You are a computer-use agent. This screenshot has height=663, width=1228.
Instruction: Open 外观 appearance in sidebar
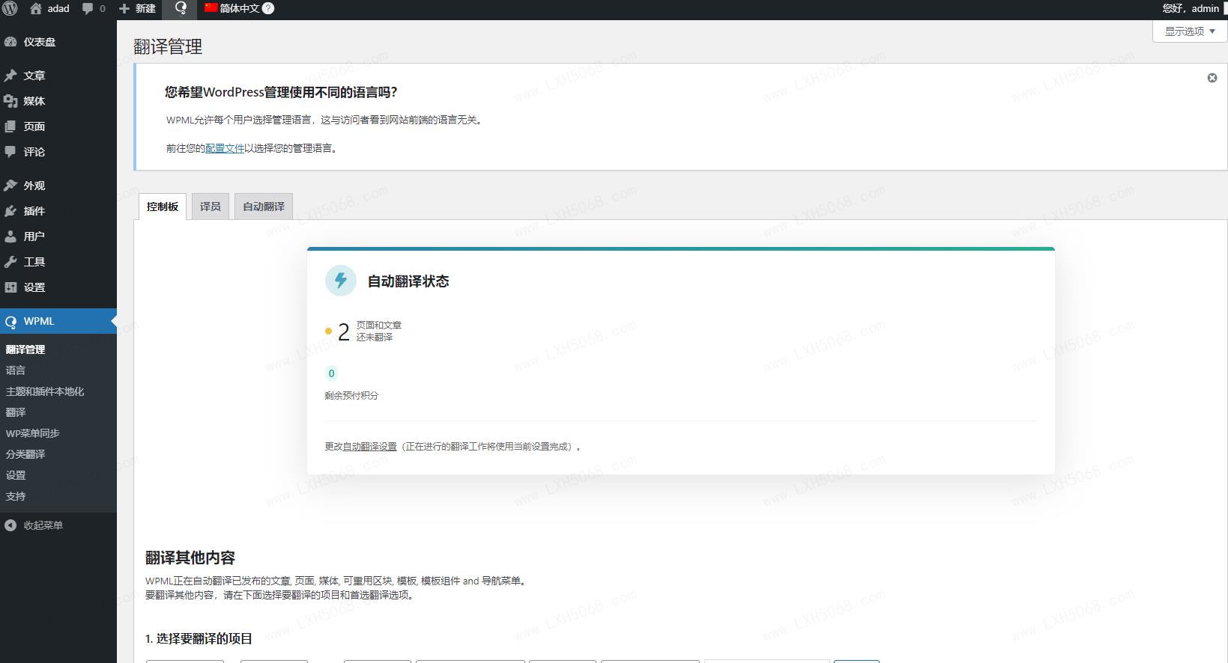tap(58, 186)
